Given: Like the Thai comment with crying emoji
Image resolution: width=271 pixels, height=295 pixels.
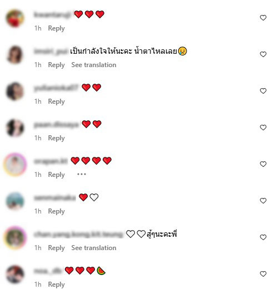Looking at the screenshot, I should pos(263,54).
